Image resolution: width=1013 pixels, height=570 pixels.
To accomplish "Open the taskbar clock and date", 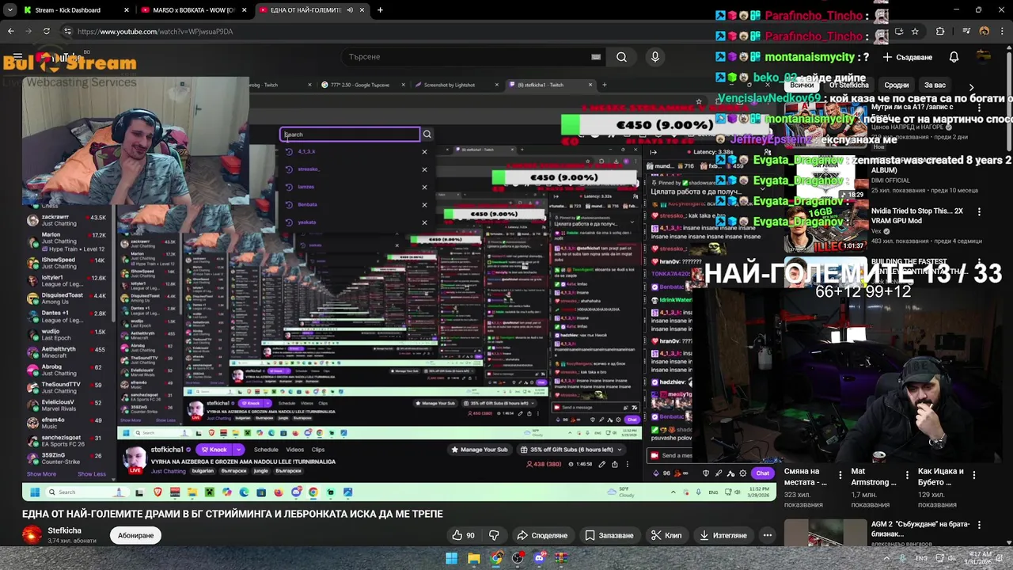I will tap(979, 558).
